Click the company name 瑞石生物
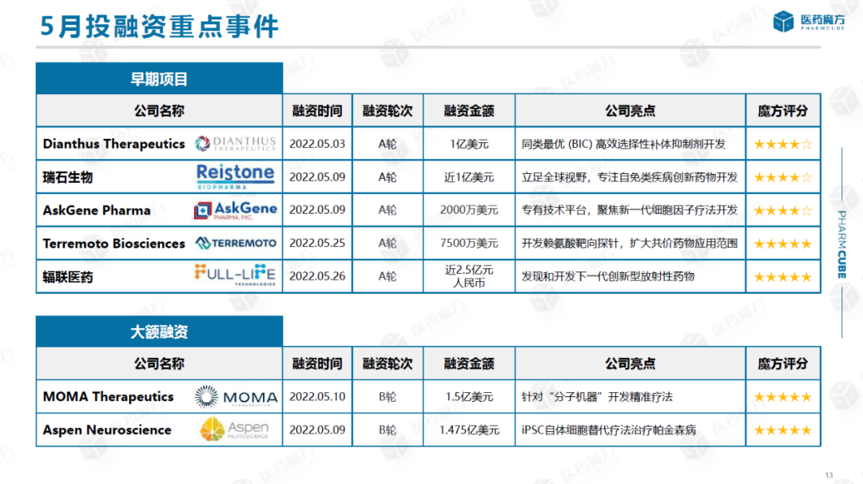 pyautogui.click(x=68, y=177)
